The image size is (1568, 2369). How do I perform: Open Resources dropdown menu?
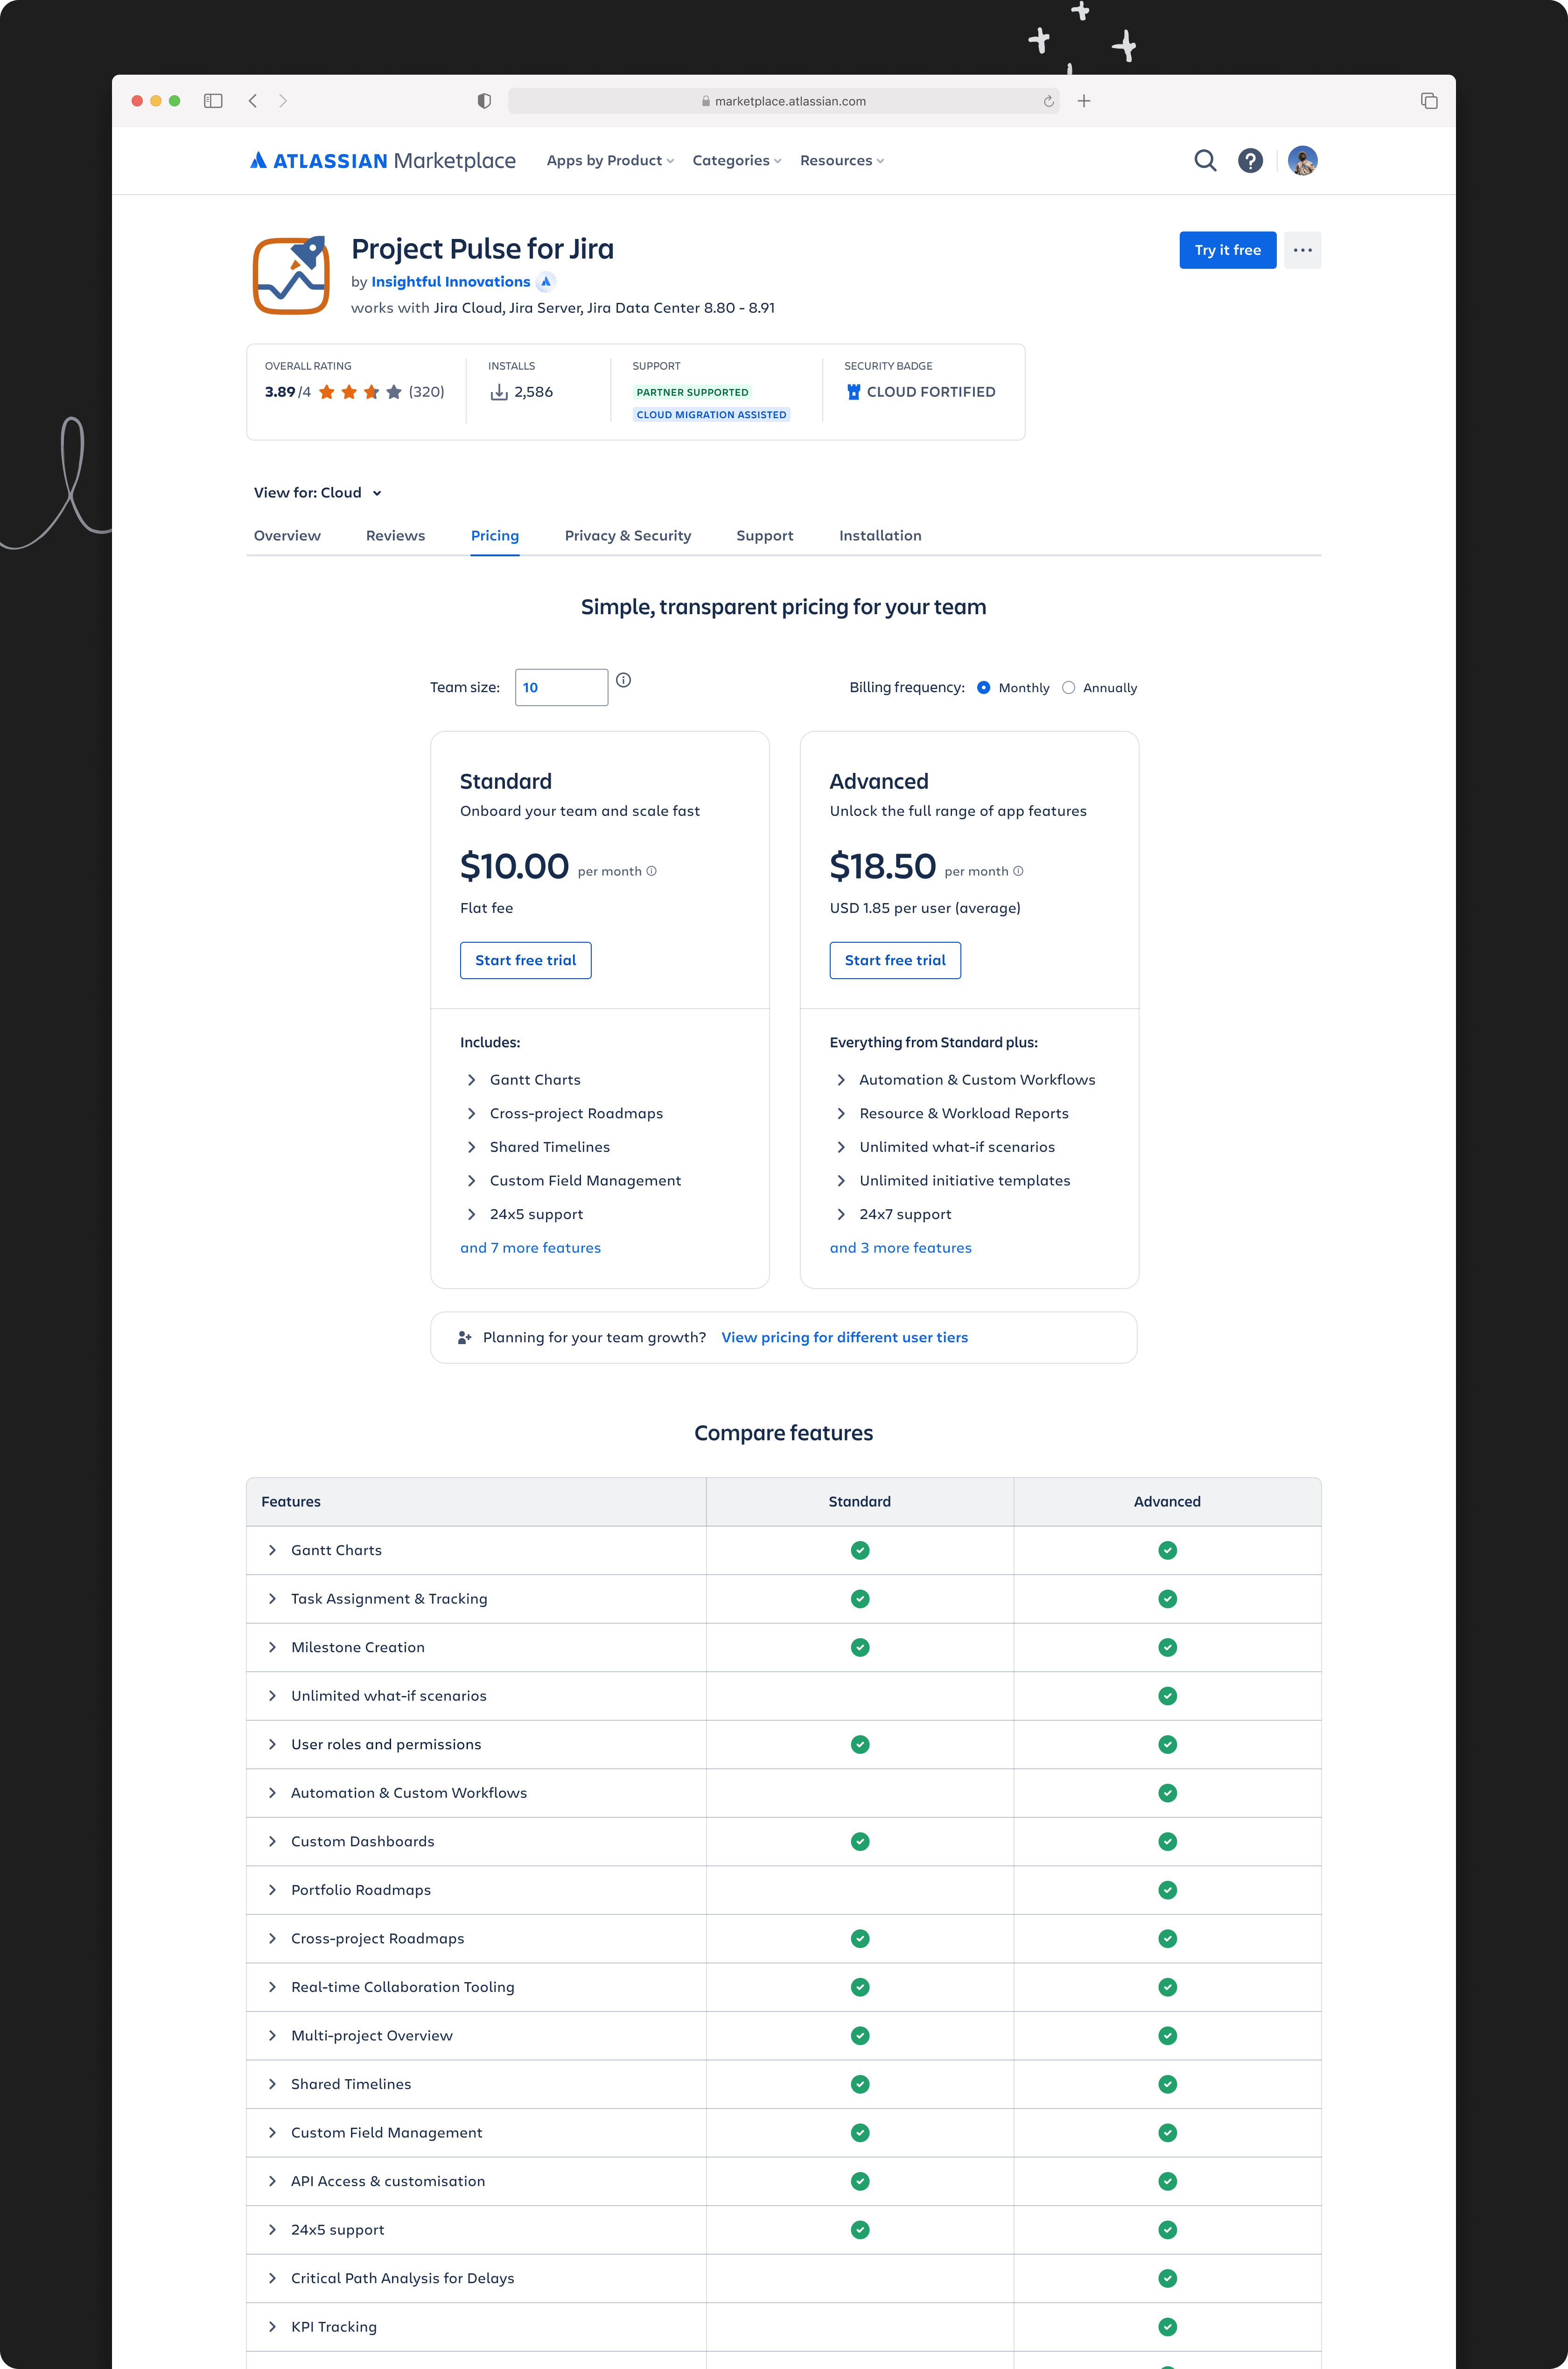(x=842, y=161)
